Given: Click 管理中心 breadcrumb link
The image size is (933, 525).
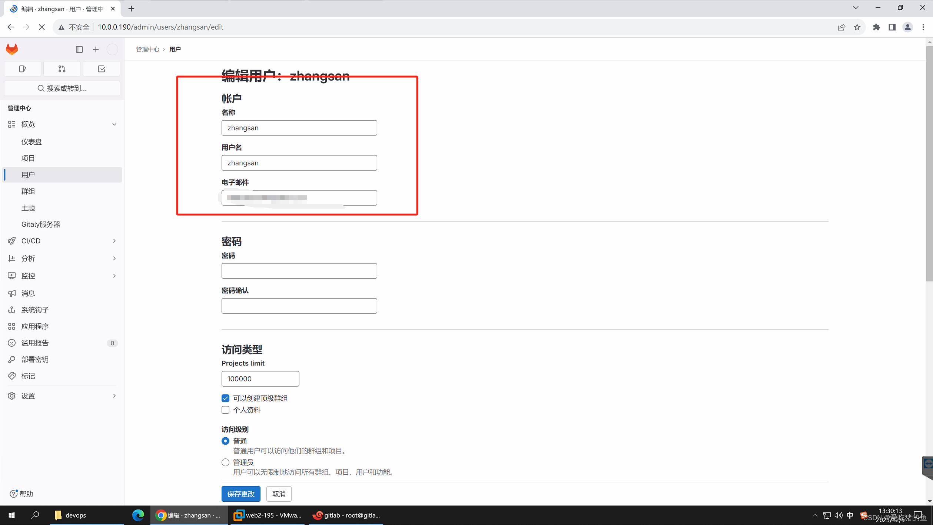Looking at the screenshot, I should coord(147,49).
